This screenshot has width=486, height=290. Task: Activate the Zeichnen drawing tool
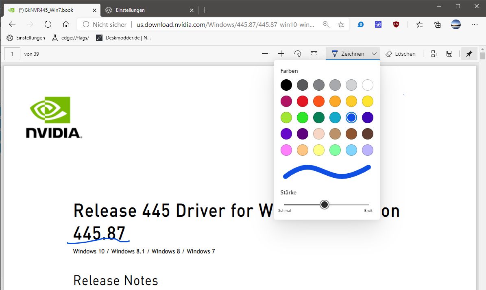(347, 54)
